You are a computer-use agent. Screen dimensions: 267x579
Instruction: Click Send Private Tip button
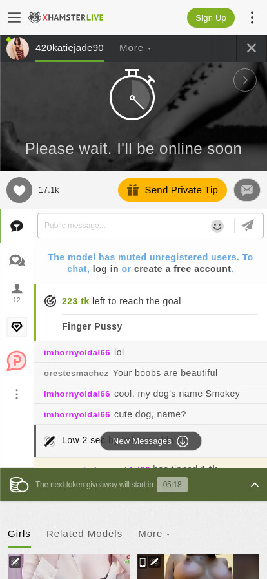[172, 190]
